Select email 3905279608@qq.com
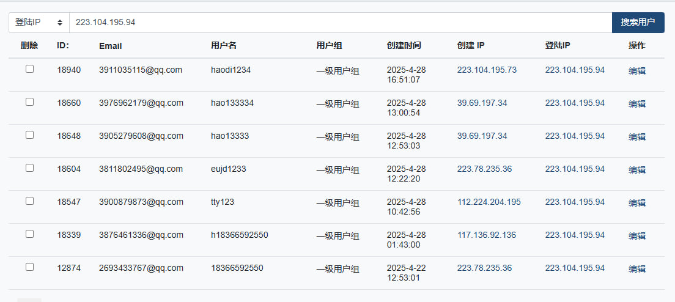This screenshot has height=302, width=675. click(141, 136)
